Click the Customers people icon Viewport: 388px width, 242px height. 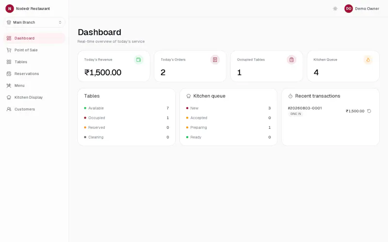coord(9,109)
